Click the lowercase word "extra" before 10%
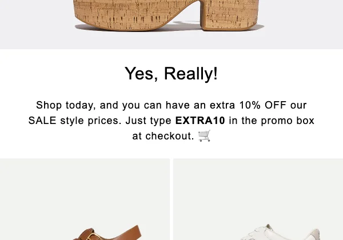343x240 pixels. coord(222,105)
